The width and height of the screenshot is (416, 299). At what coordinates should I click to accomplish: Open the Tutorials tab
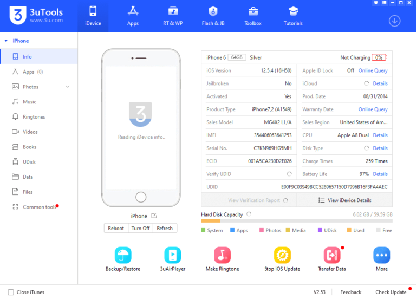293,16
